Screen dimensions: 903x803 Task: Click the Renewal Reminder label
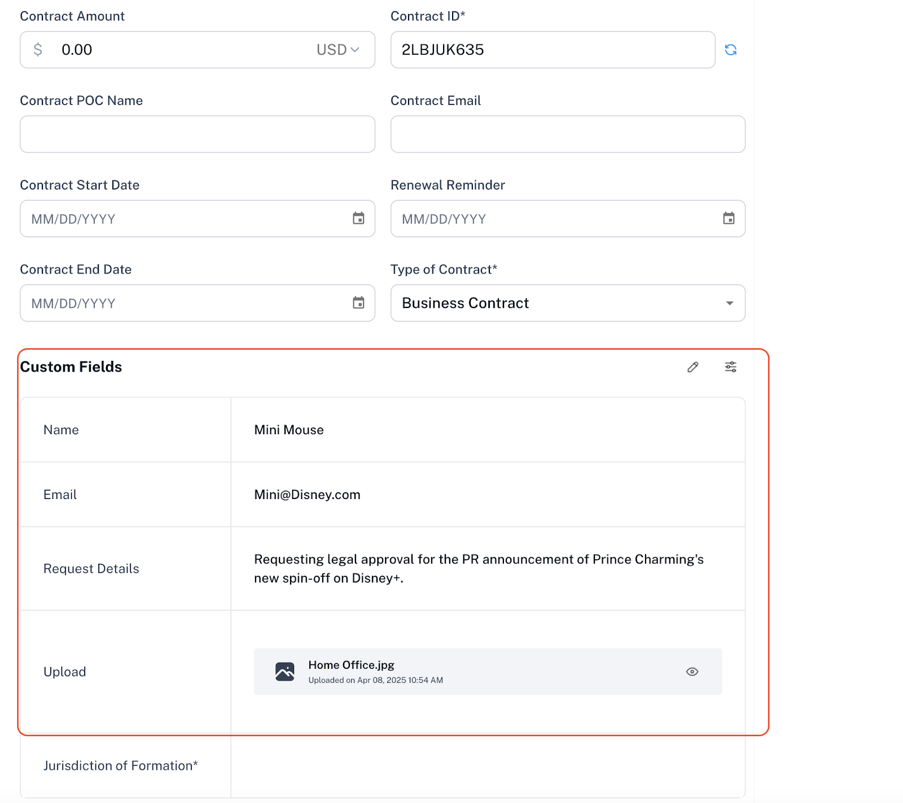pyautogui.click(x=448, y=185)
